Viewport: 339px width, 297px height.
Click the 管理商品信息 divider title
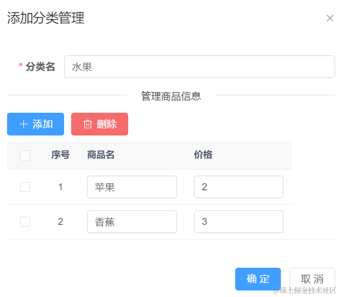171,96
